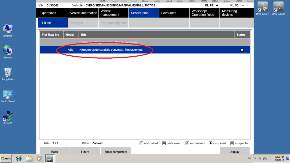Select the ISTA app taskbar button
The width and height of the screenshot is (290, 163).
50,158
